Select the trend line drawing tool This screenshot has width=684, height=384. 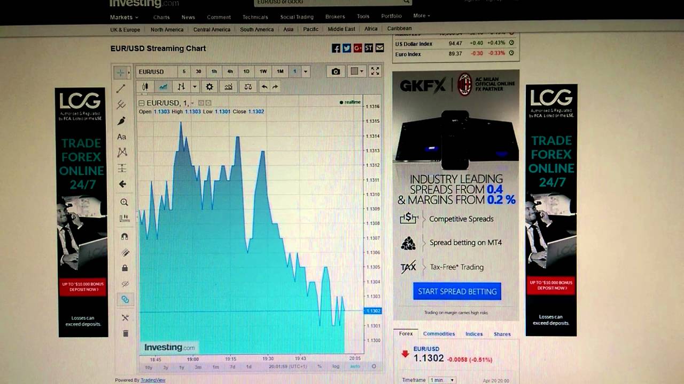coord(121,89)
